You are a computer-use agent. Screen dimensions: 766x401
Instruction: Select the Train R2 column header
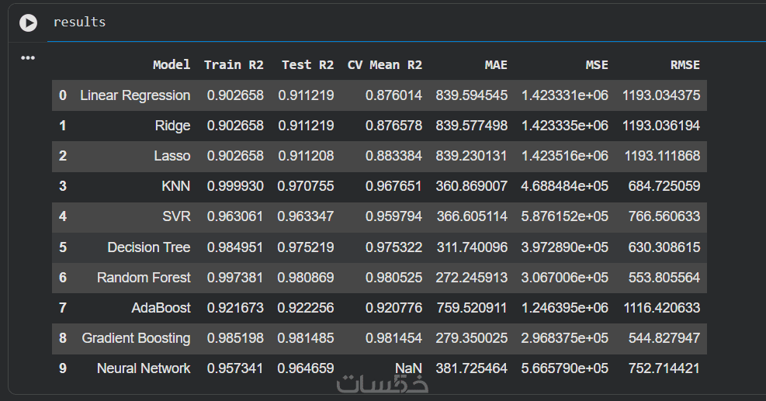[x=234, y=65]
